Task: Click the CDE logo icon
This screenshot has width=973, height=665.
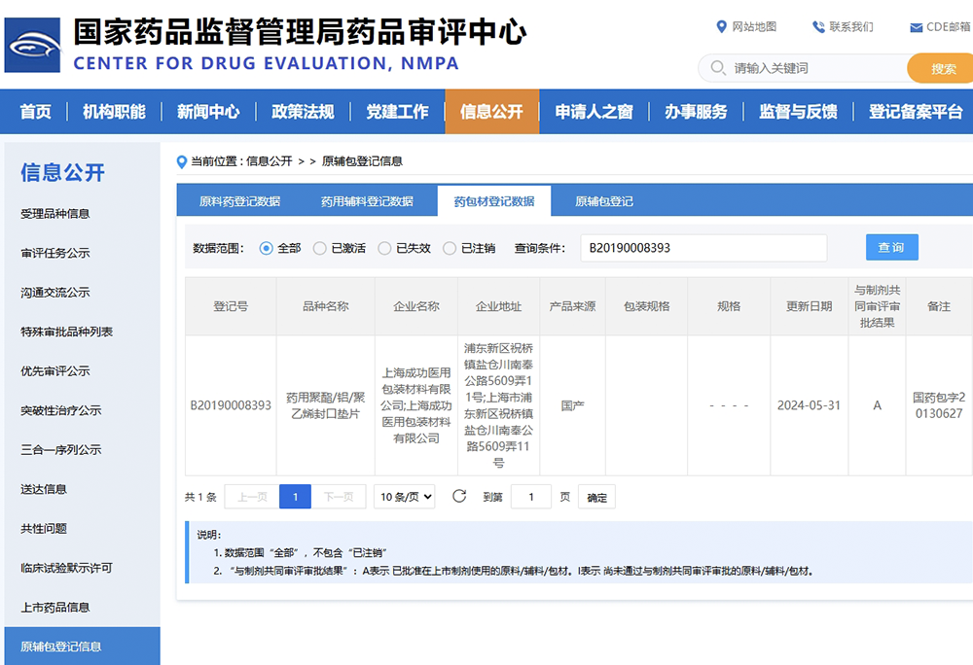Action: click(x=32, y=45)
